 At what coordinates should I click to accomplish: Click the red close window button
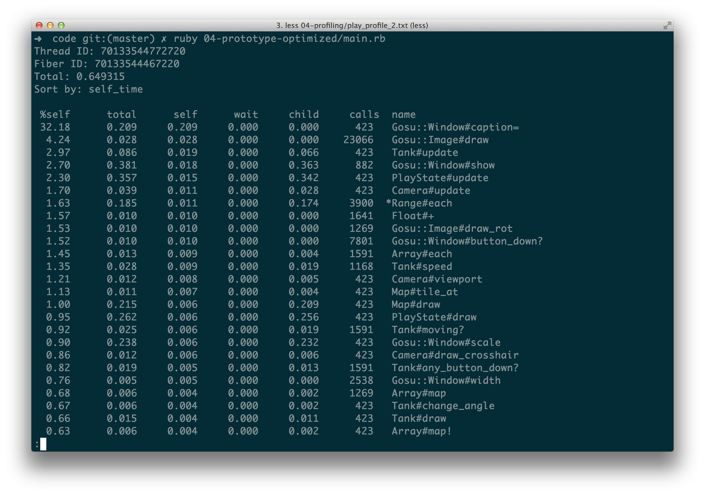(x=39, y=25)
